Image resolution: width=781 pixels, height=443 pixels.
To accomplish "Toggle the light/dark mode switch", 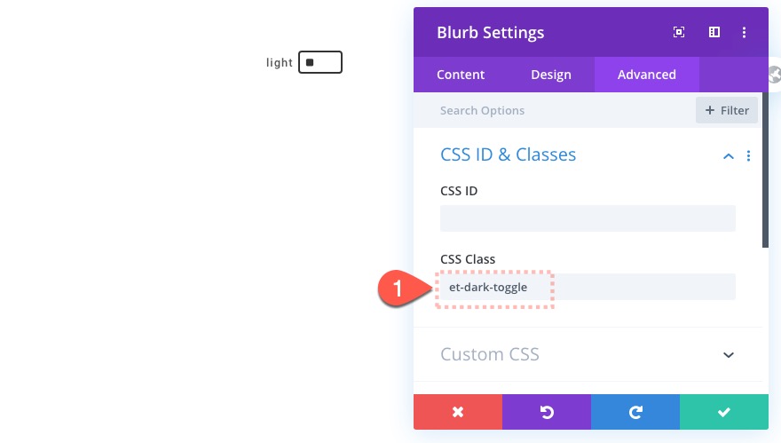I will pos(319,63).
